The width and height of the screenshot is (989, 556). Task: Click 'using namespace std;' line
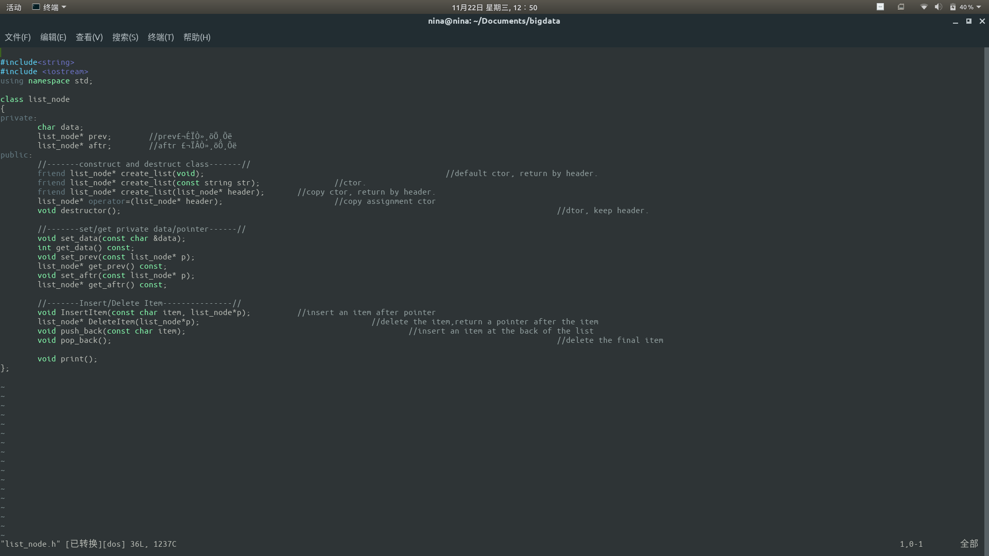coord(46,81)
